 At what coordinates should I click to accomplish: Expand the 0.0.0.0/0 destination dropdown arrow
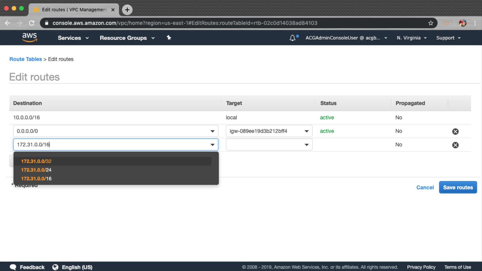click(212, 131)
